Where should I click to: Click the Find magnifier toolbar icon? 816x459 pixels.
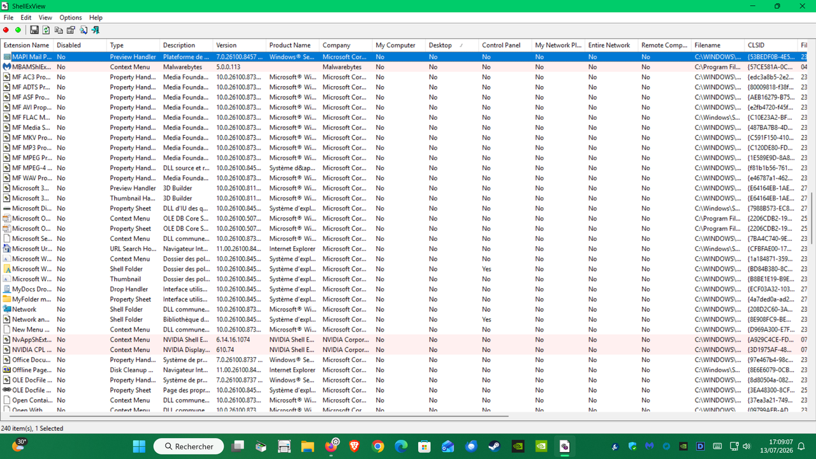coord(83,30)
